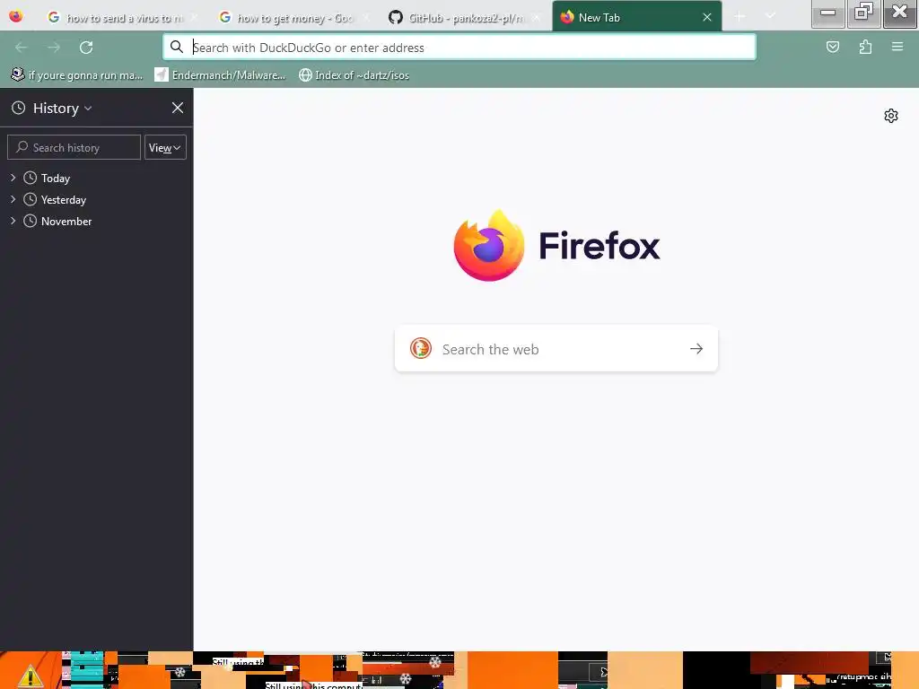919x689 pixels.
Task: Select the Yesterday history entry
Action: point(64,200)
